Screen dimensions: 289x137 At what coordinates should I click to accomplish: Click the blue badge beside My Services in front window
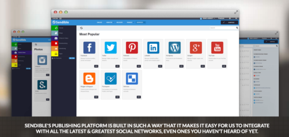72,58
